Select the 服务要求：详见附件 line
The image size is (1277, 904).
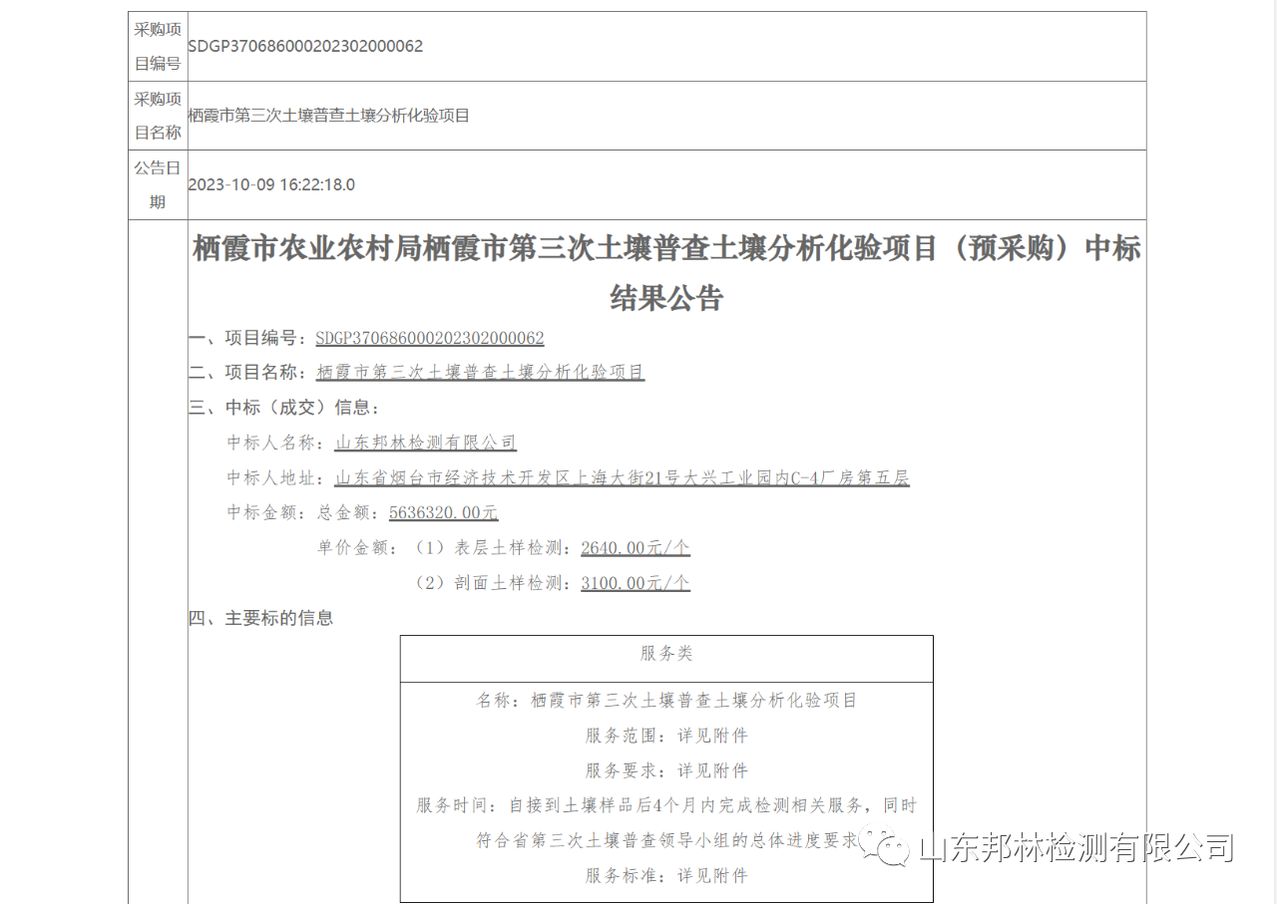coord(665,771)
